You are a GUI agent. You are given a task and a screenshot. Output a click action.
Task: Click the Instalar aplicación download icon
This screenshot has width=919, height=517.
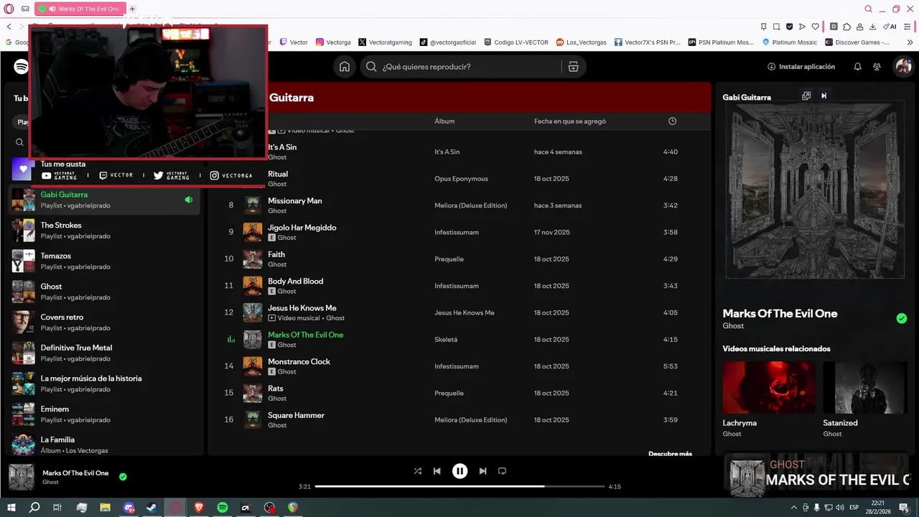click(x=772, y=67)
